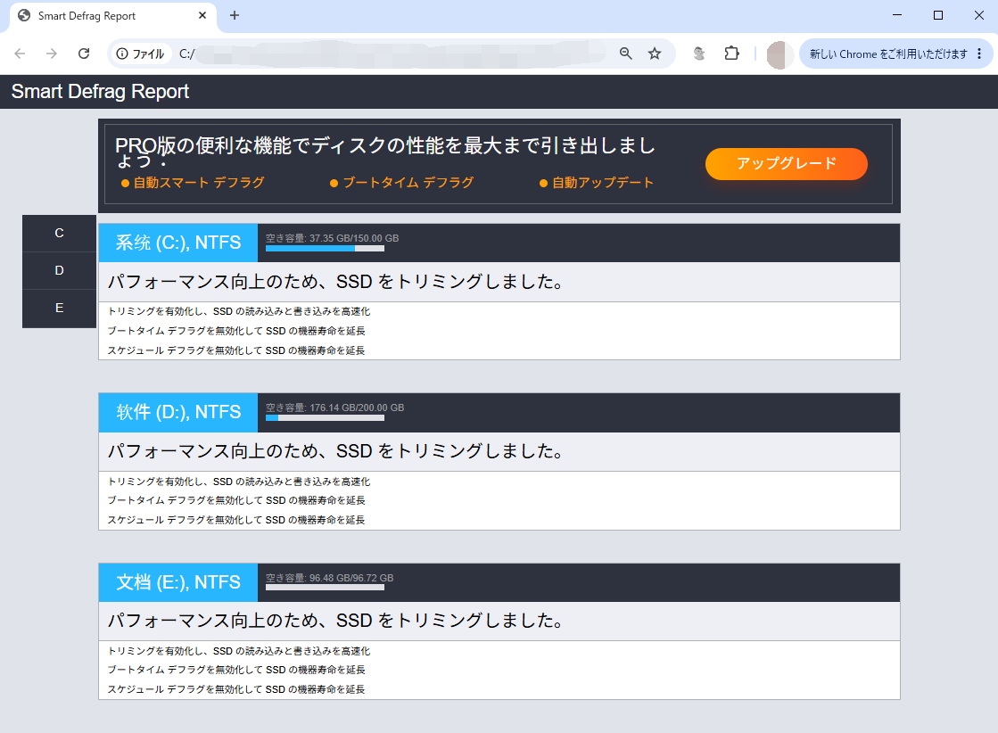Click the E drive SSD trimmed message
This screenshot has width=998, height=733.
click(x=335, y=621)
